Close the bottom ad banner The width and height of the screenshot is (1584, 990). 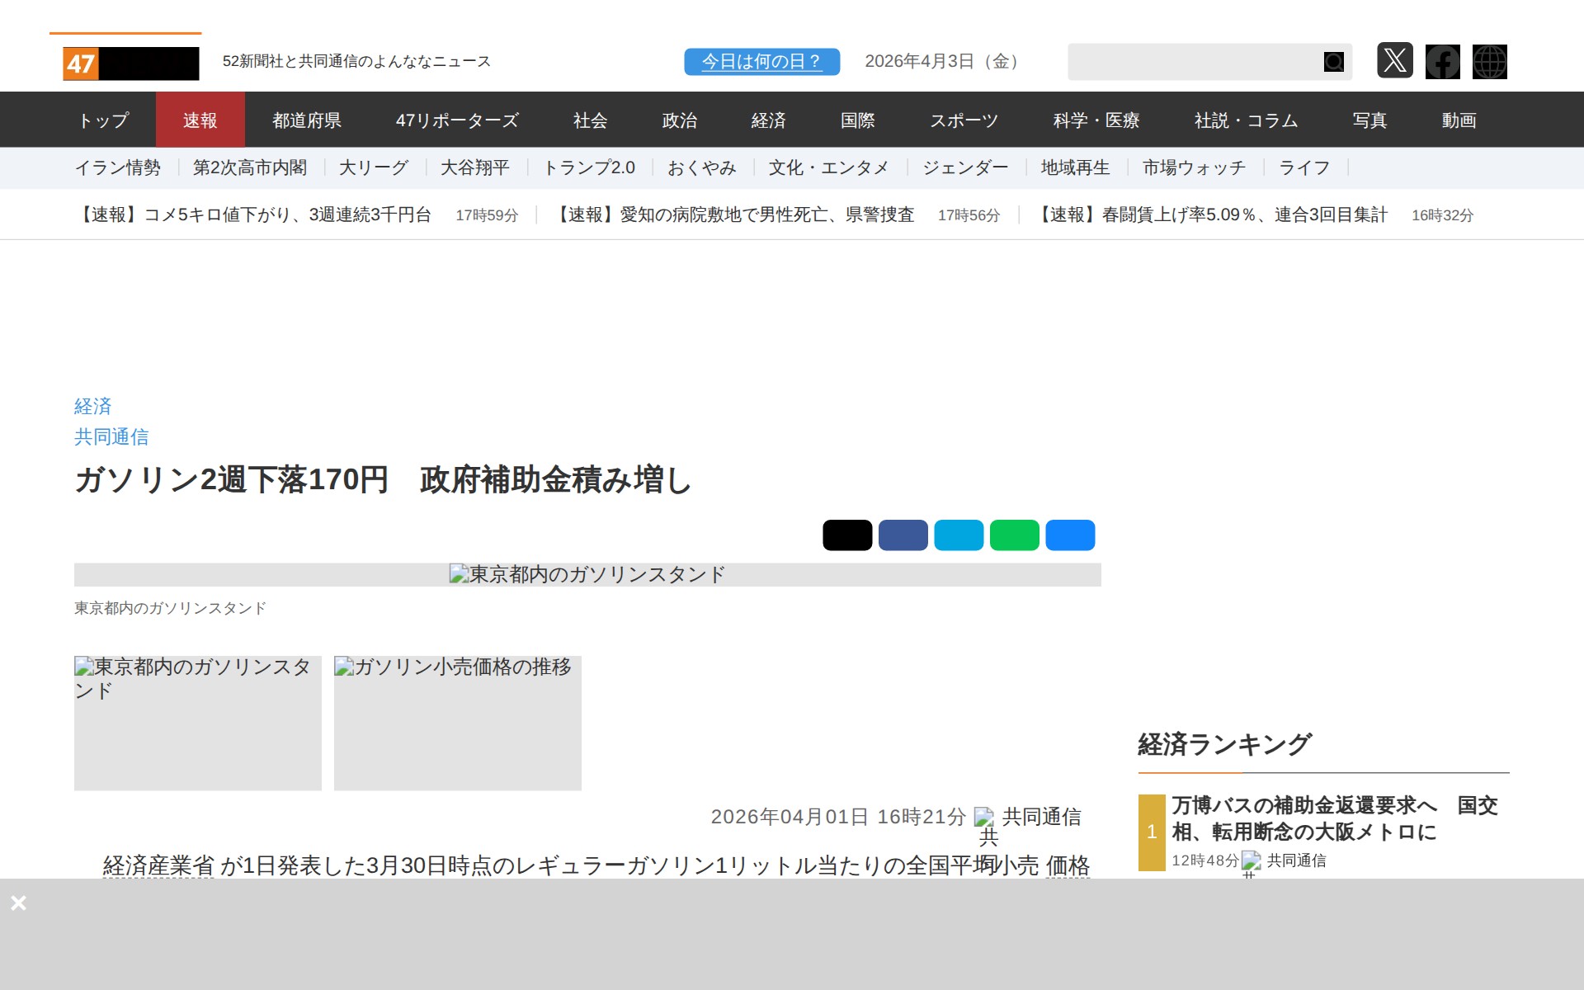click(x=19, y=903)
